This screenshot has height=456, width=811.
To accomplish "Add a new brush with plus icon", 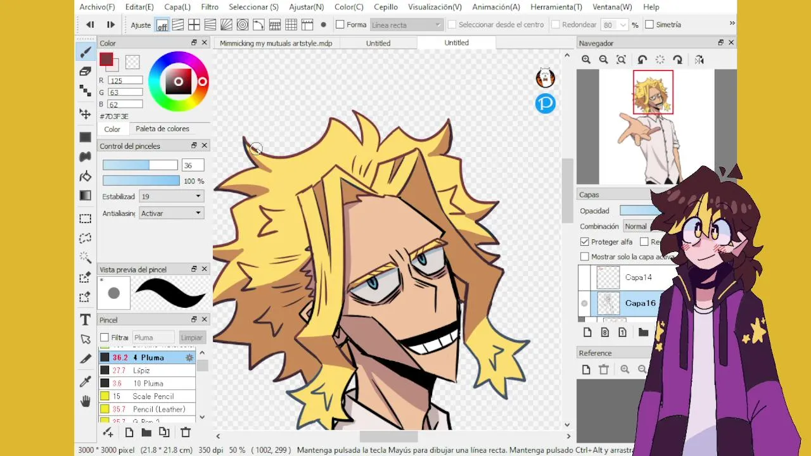I will [108, 432].
